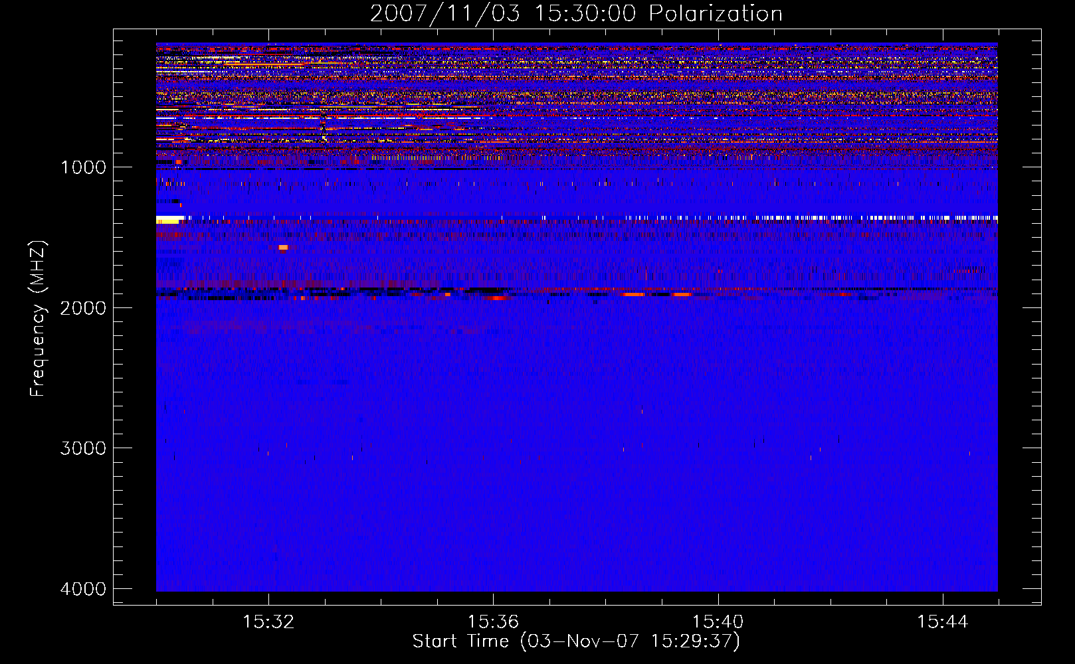
Task: Click the 3000 frequency tick label
Action: (83, 448)
